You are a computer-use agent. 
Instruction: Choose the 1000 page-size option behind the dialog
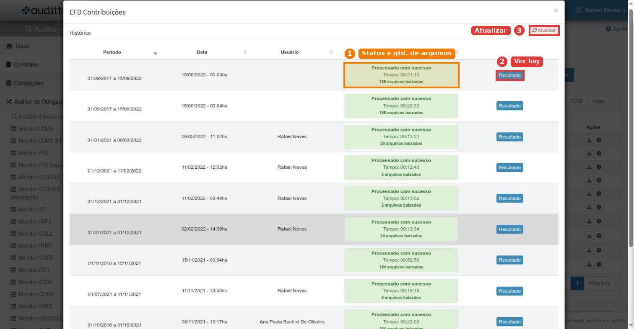[x=577, y=101]
